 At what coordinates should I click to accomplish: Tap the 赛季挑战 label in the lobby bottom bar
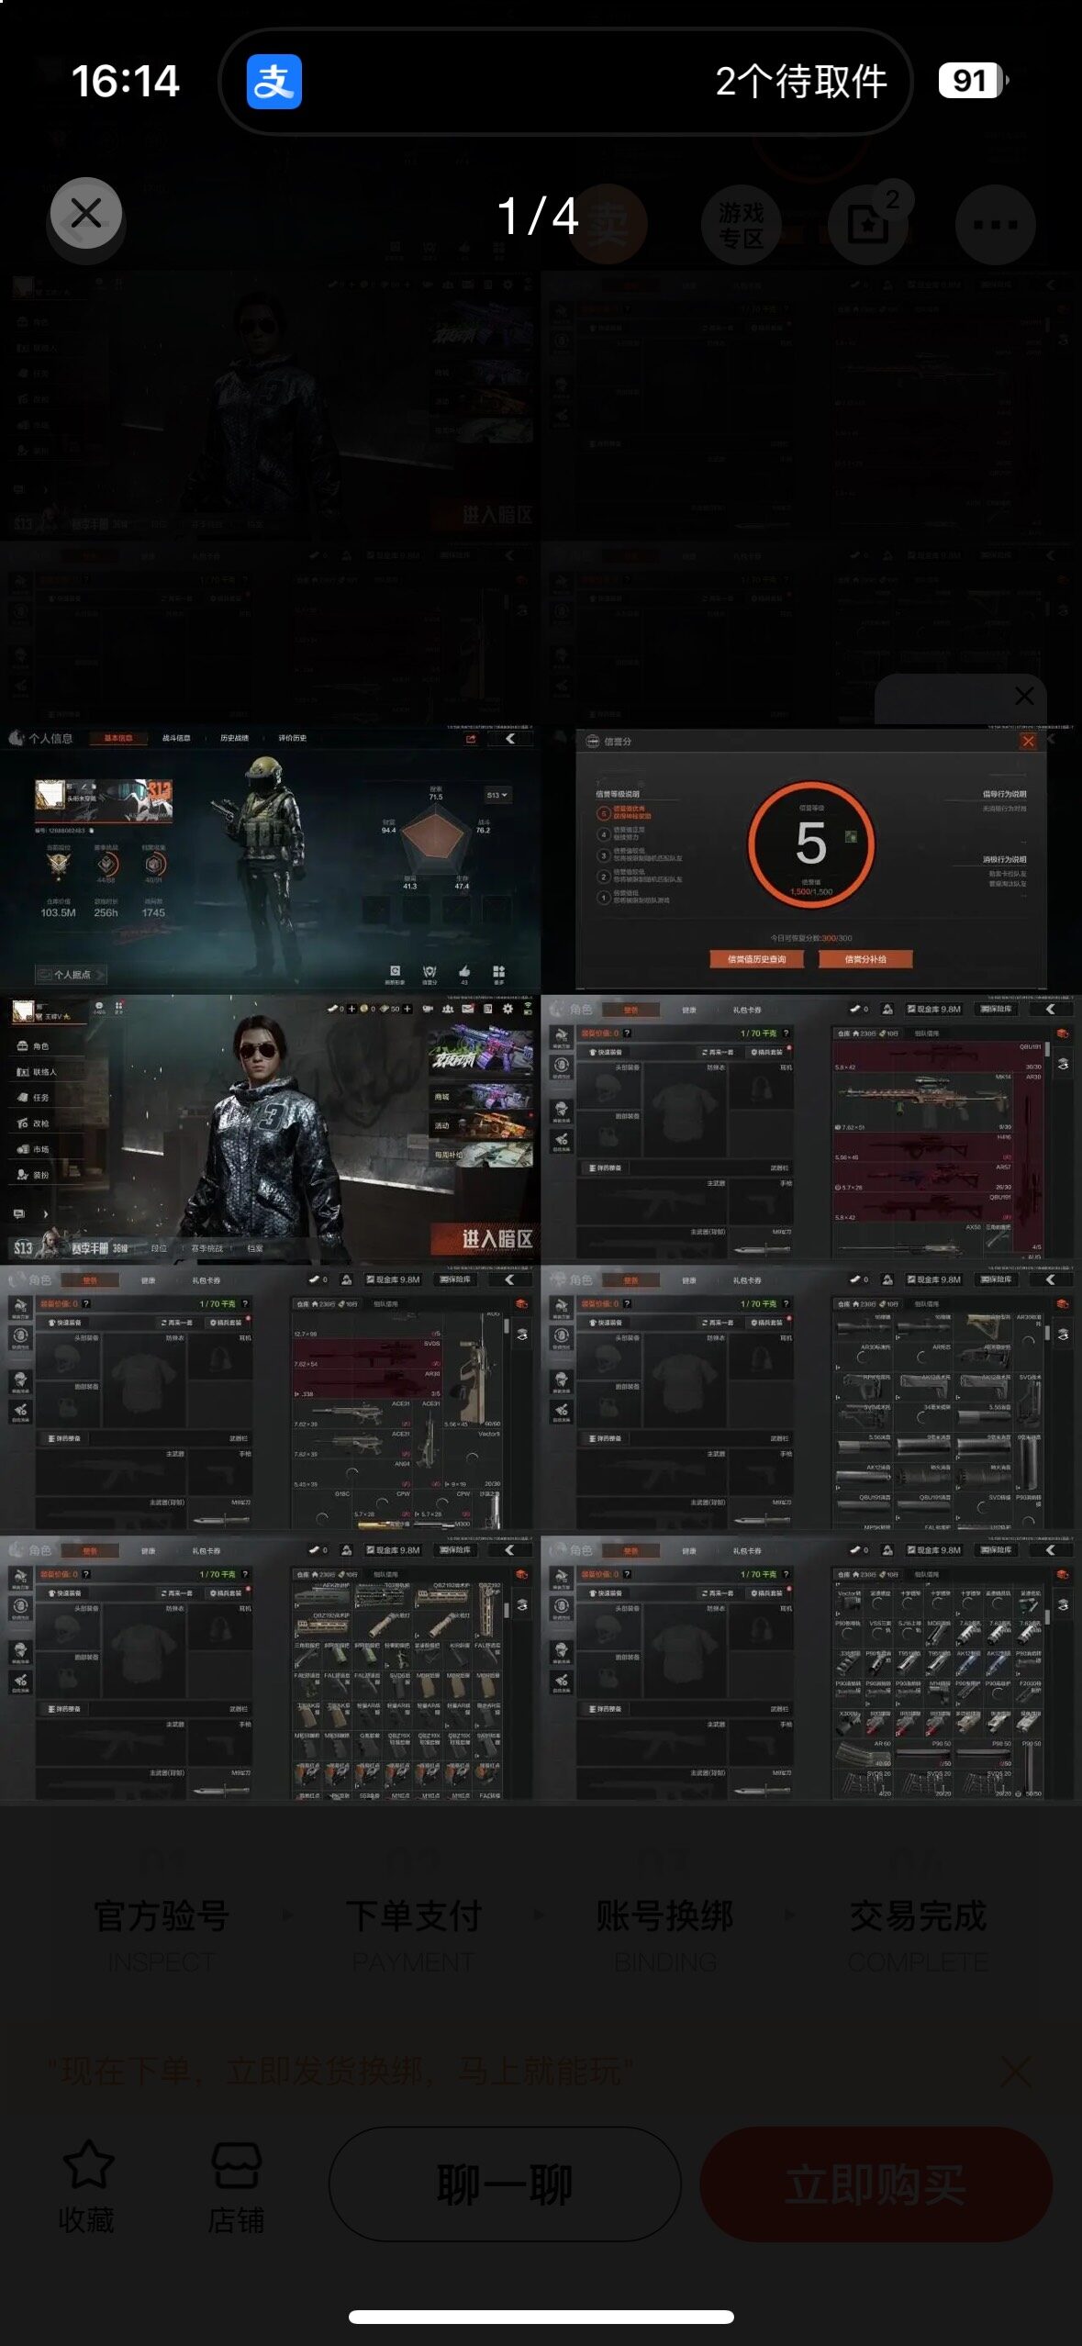(206, 1248)
